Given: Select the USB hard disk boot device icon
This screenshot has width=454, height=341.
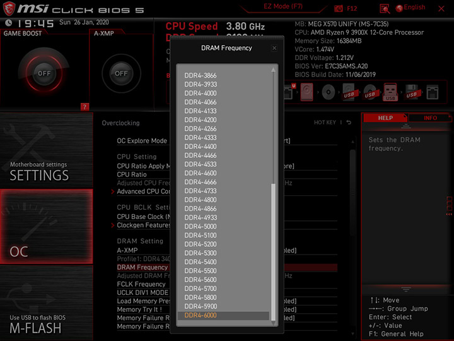Looking at the screenshot, I should click(x=349, y=92).
